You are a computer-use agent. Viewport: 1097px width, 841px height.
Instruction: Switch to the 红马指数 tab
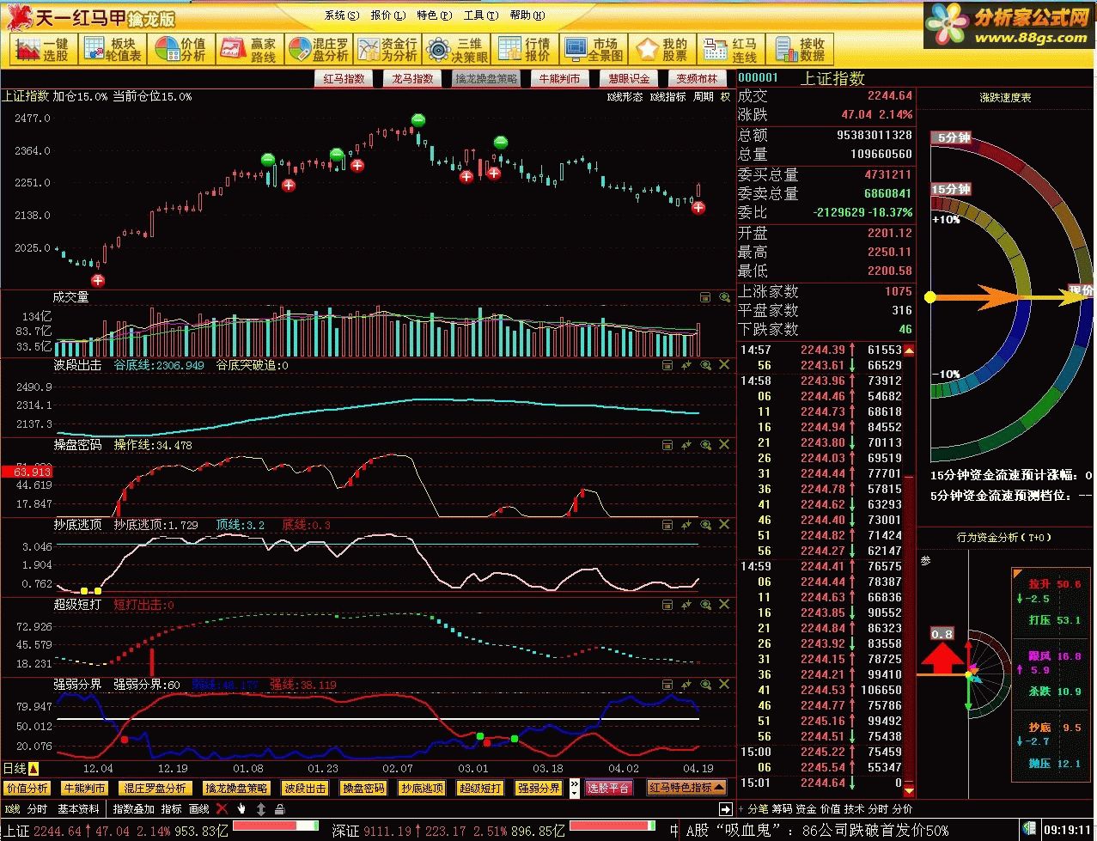pos(344,78)
